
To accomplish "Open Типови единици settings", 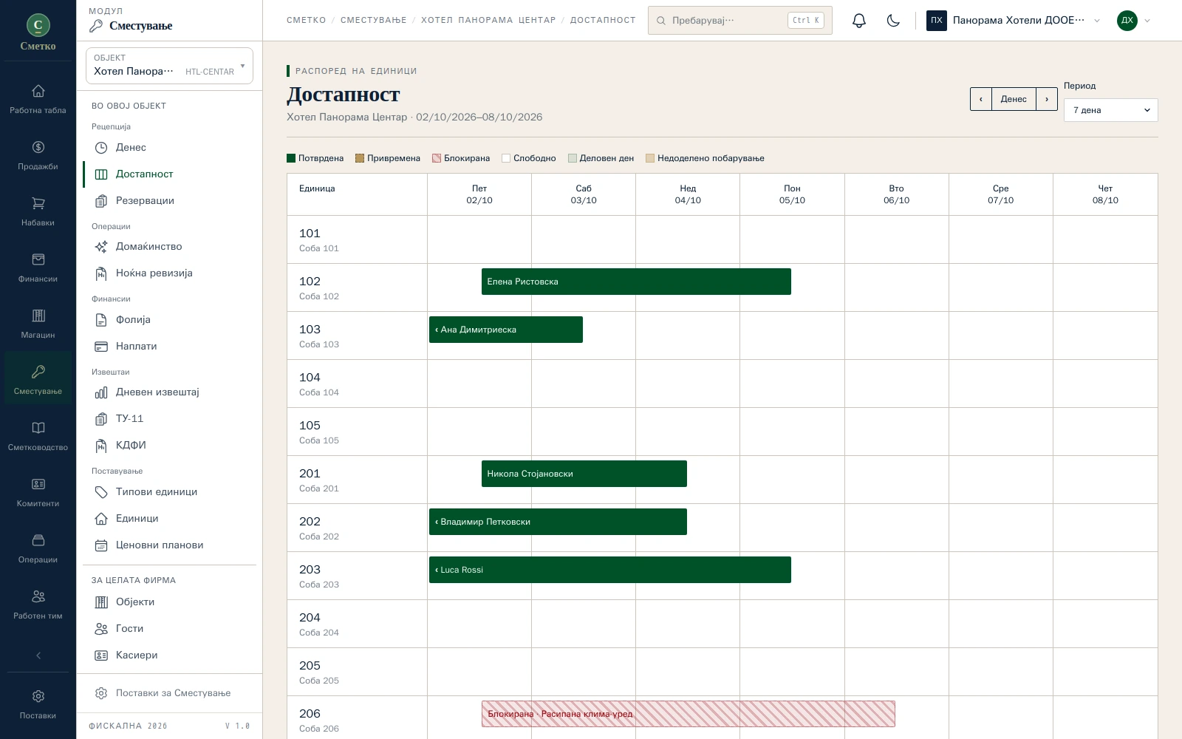I will click(x=169, y=491).
